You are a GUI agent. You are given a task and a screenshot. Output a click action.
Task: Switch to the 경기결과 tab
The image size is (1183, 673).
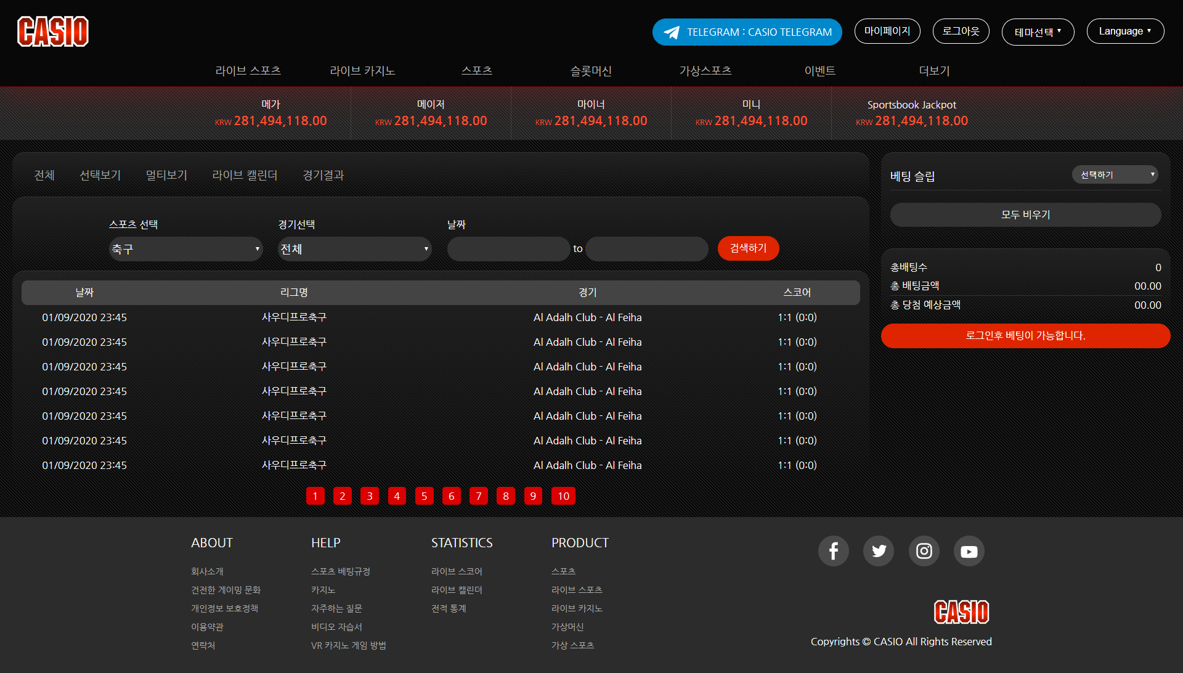click(323, 176)
